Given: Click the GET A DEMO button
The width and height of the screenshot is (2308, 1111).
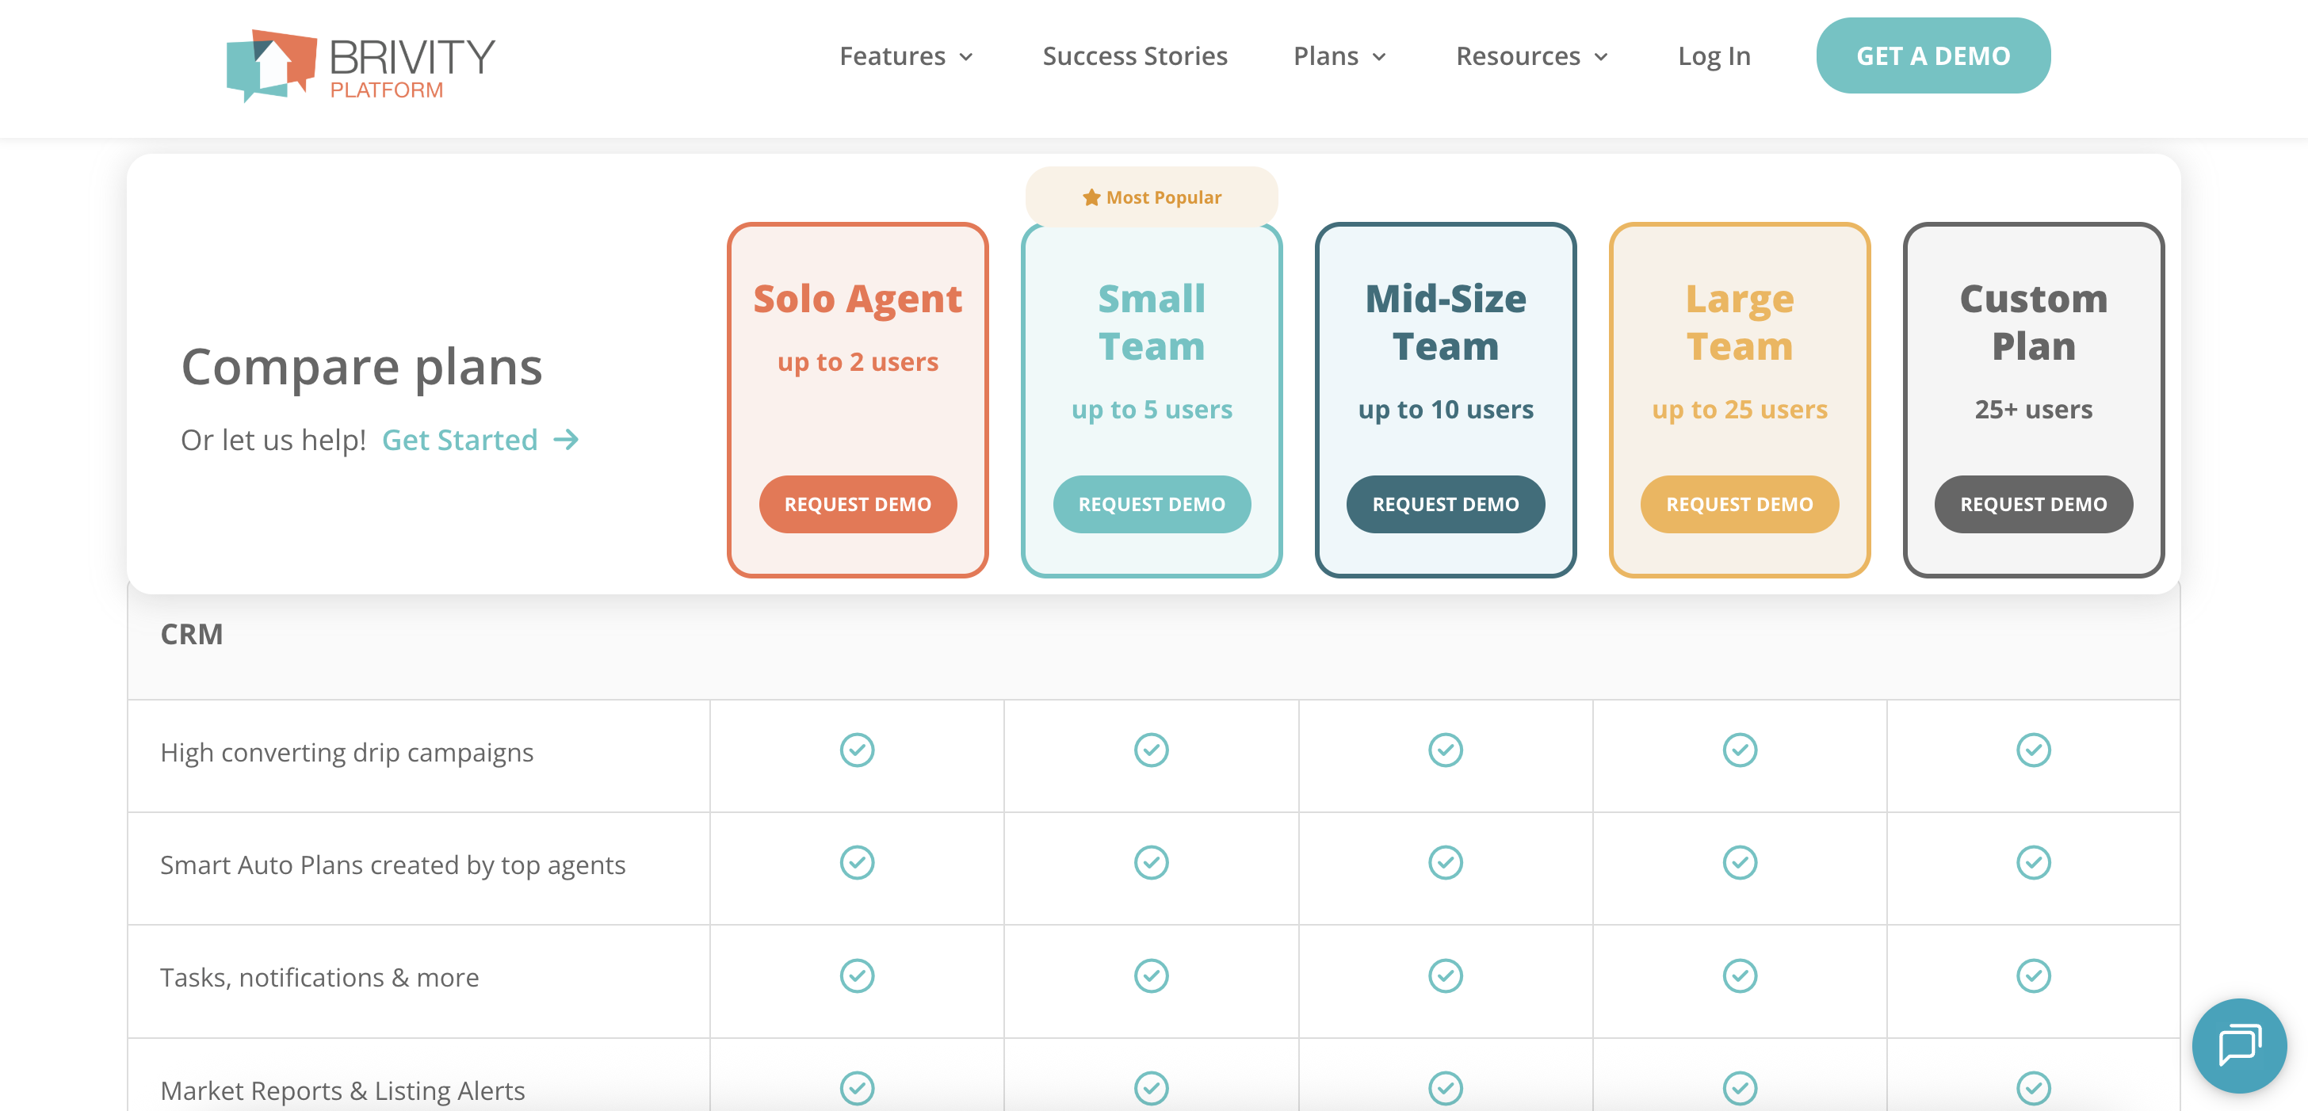Looking at the screenshot, I should (x=1932, y=55).
